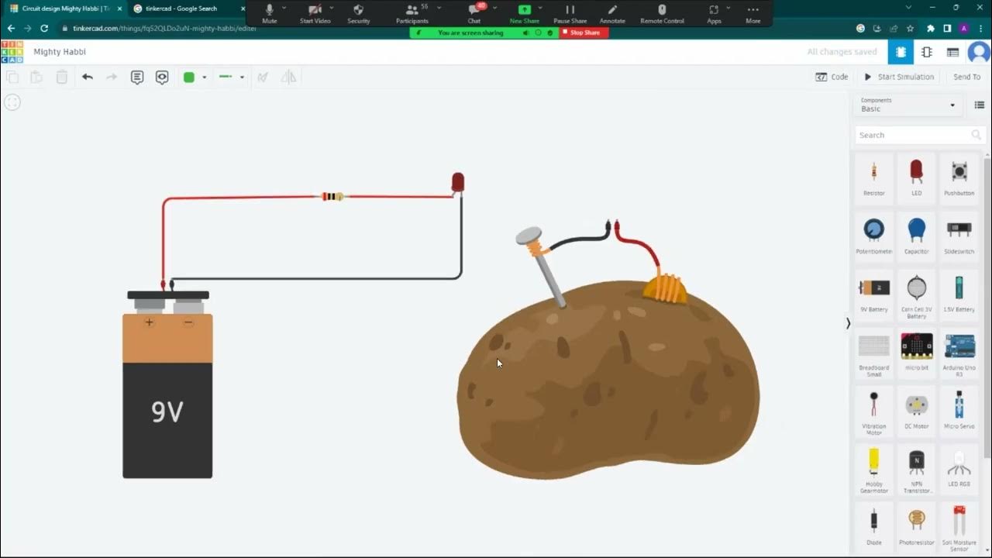Click the zoom-to-fit icon
The width and height of the screenshot is (992, 558).
click(x=12, y=102)
